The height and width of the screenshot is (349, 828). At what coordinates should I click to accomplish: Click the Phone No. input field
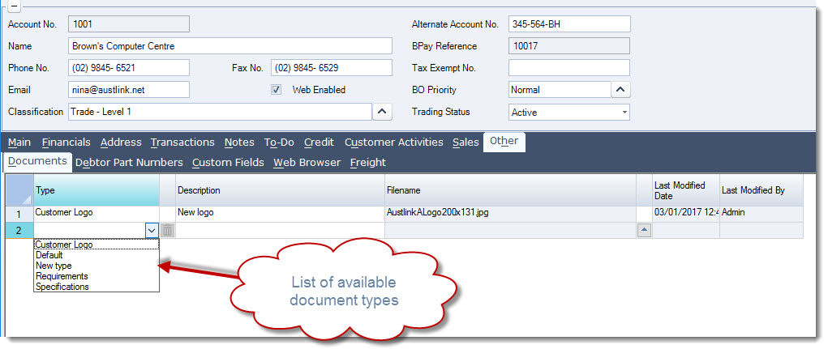pos(129,68)
